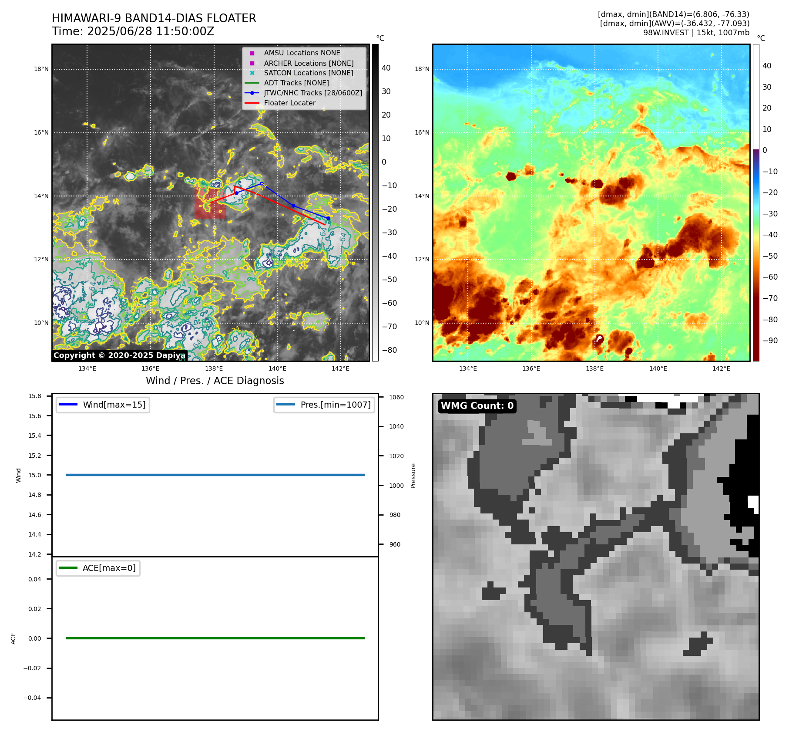Click the rainbow AWV temperature colorbar

[x=756, y=203]
